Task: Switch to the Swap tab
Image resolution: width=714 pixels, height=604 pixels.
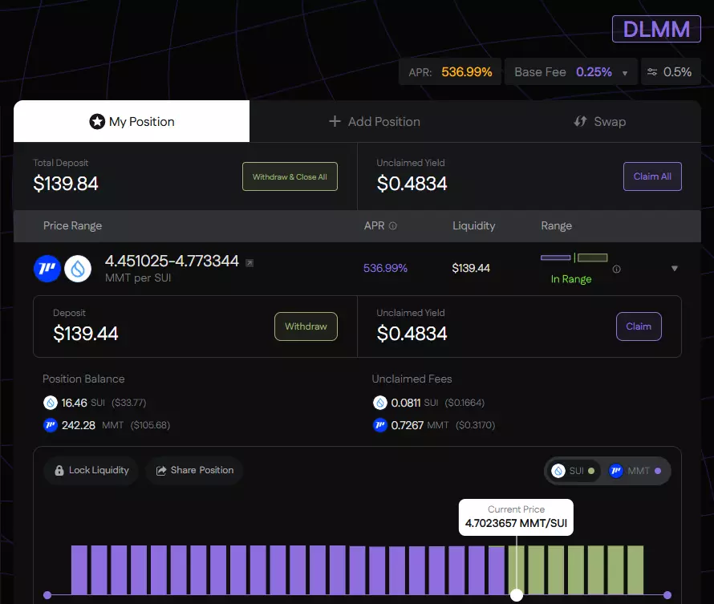Action: click(x=599, y=122)
